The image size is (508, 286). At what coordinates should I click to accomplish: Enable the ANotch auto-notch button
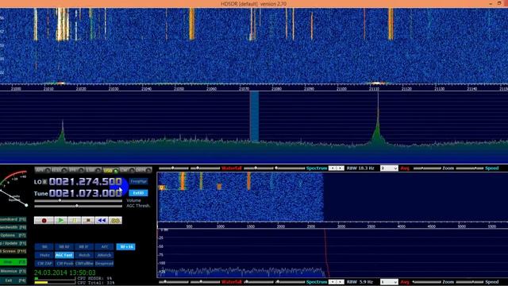(x=104, y=255)
